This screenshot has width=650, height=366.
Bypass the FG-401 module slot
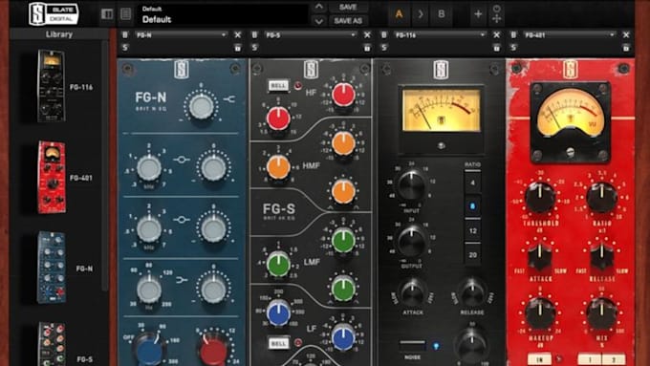coord(513,35)
